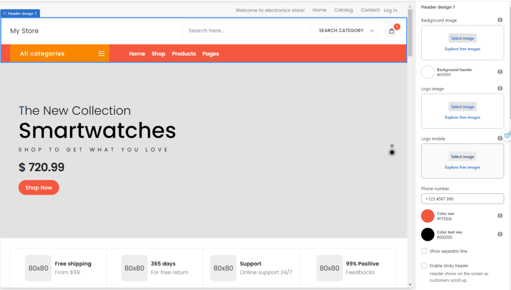511x290 pixels.
Task: Click the preview vertical scrollbar thumb
Action: [410, 32]
